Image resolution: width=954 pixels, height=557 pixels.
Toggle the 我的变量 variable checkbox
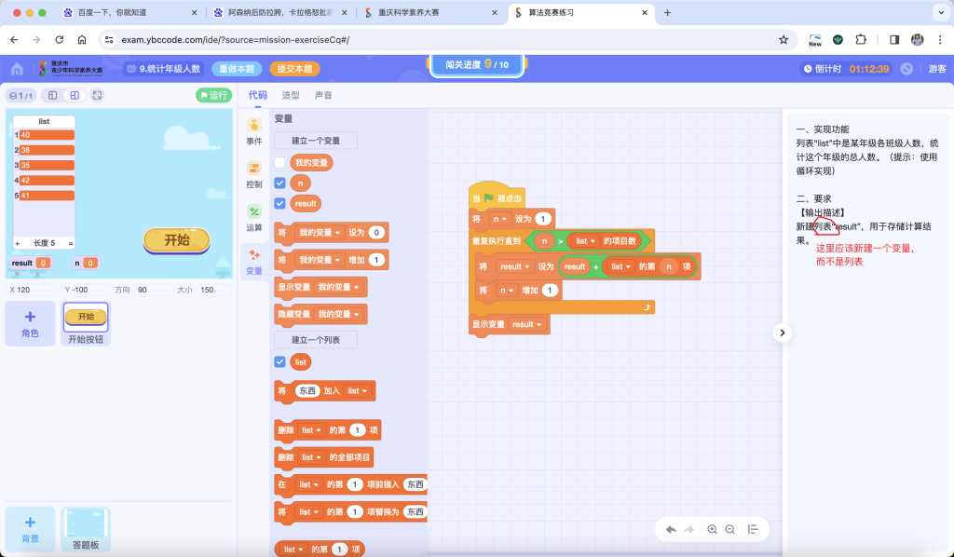(x=279, y=162)
